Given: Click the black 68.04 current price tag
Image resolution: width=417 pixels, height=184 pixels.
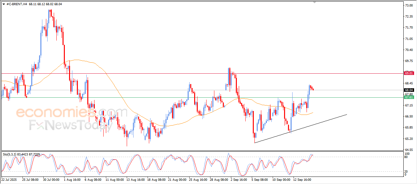Looking at the screenshot, I should tap(409, 90).
